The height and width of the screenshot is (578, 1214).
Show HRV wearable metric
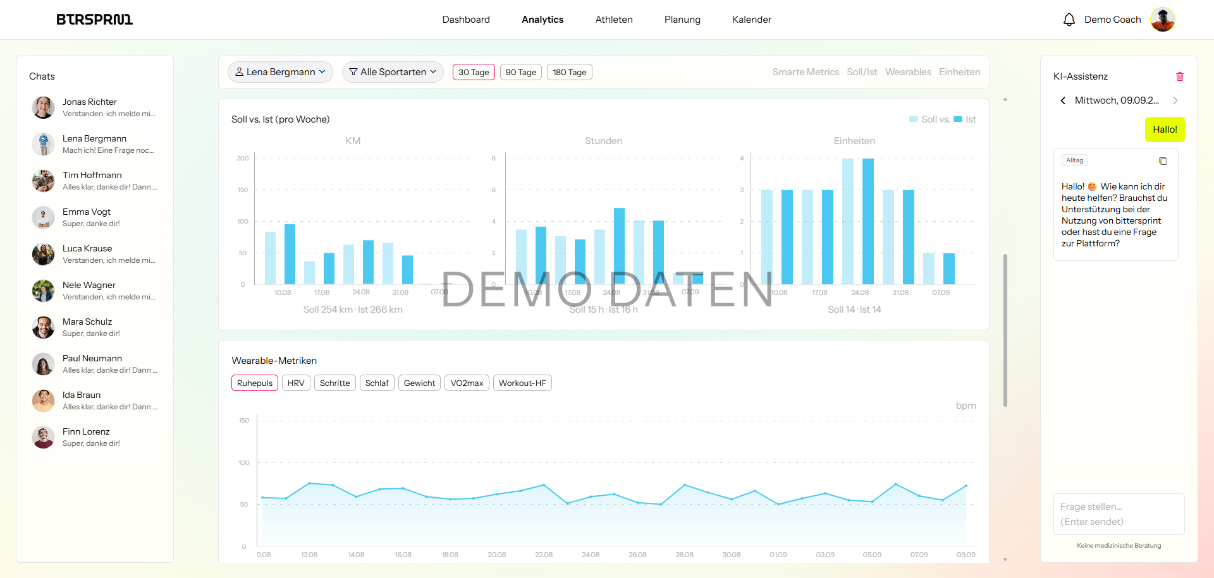pos(296,383)
